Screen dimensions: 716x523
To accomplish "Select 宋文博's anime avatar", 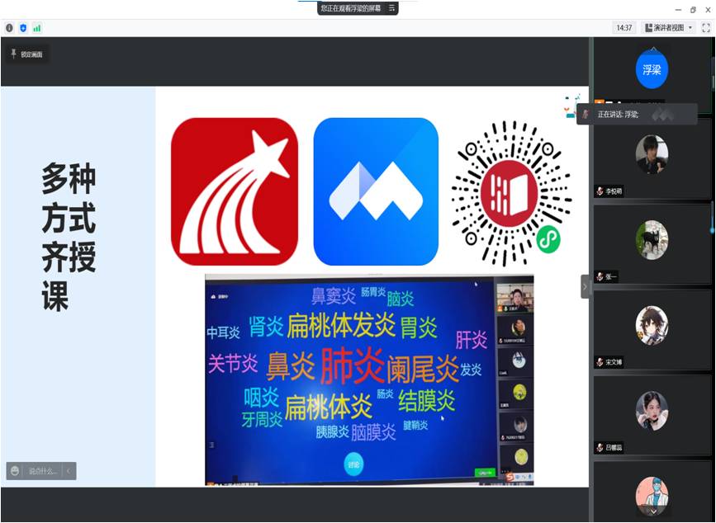I will pyautogui.click(x=652, y=326).
